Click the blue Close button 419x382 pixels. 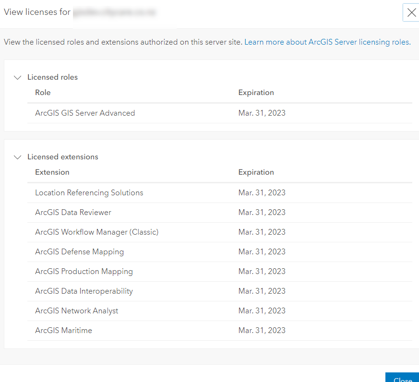(402, 378)
